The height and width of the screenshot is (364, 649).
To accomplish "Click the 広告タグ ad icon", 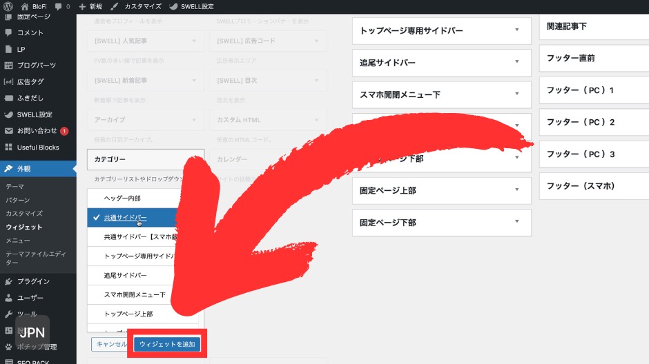I will [x=8, y=81].
